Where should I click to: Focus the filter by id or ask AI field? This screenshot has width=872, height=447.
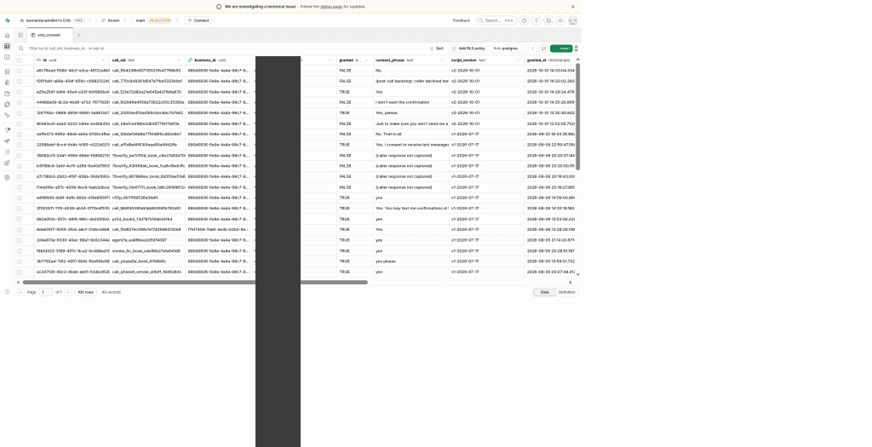coord(222,49)
